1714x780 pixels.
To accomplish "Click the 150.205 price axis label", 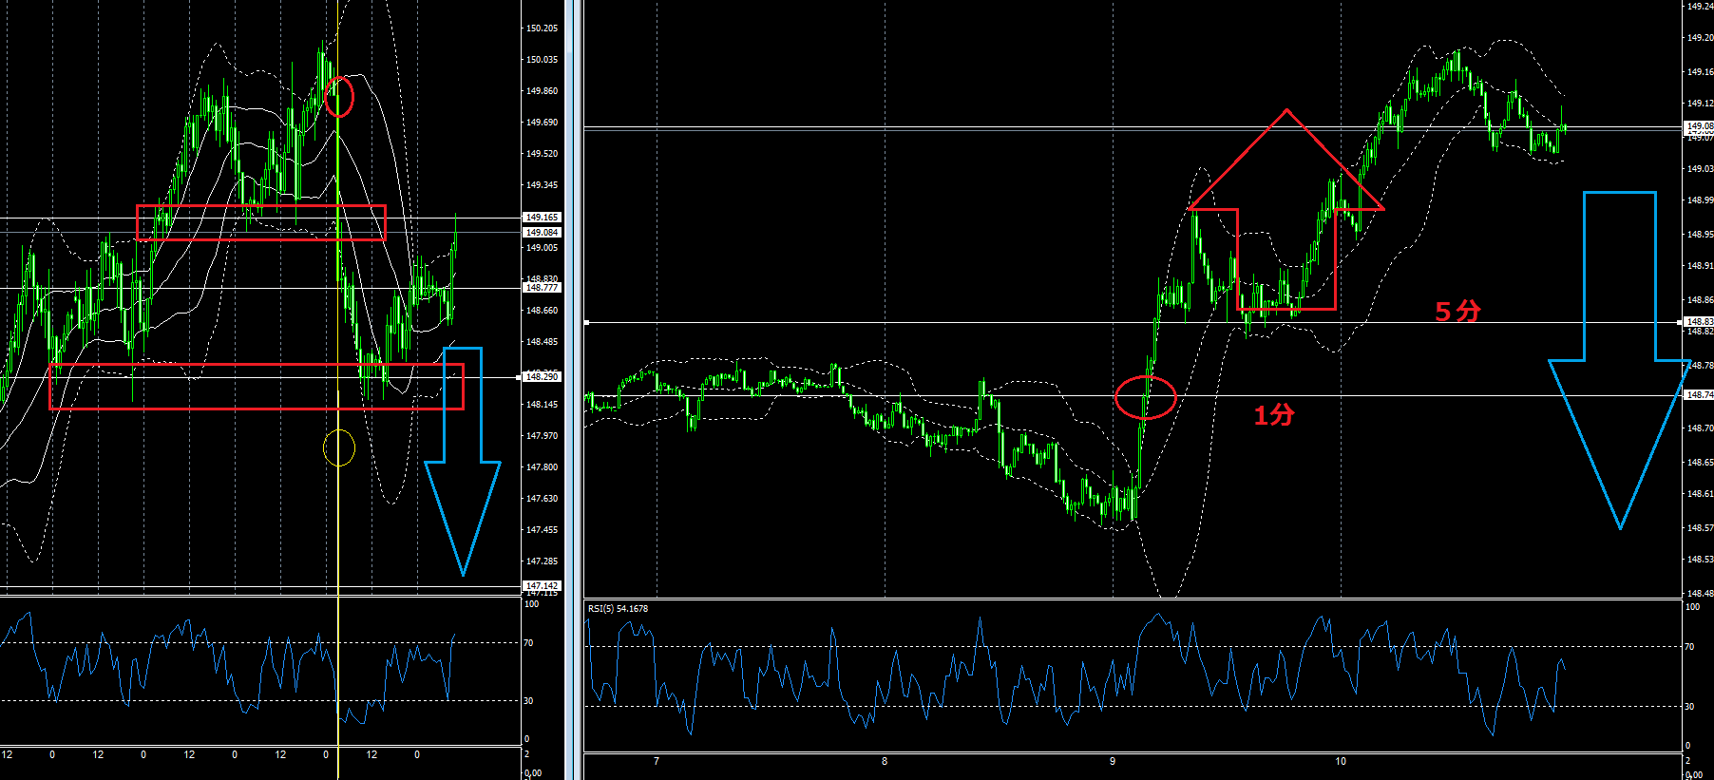I will pyautogui.click(x=542, y=29).
